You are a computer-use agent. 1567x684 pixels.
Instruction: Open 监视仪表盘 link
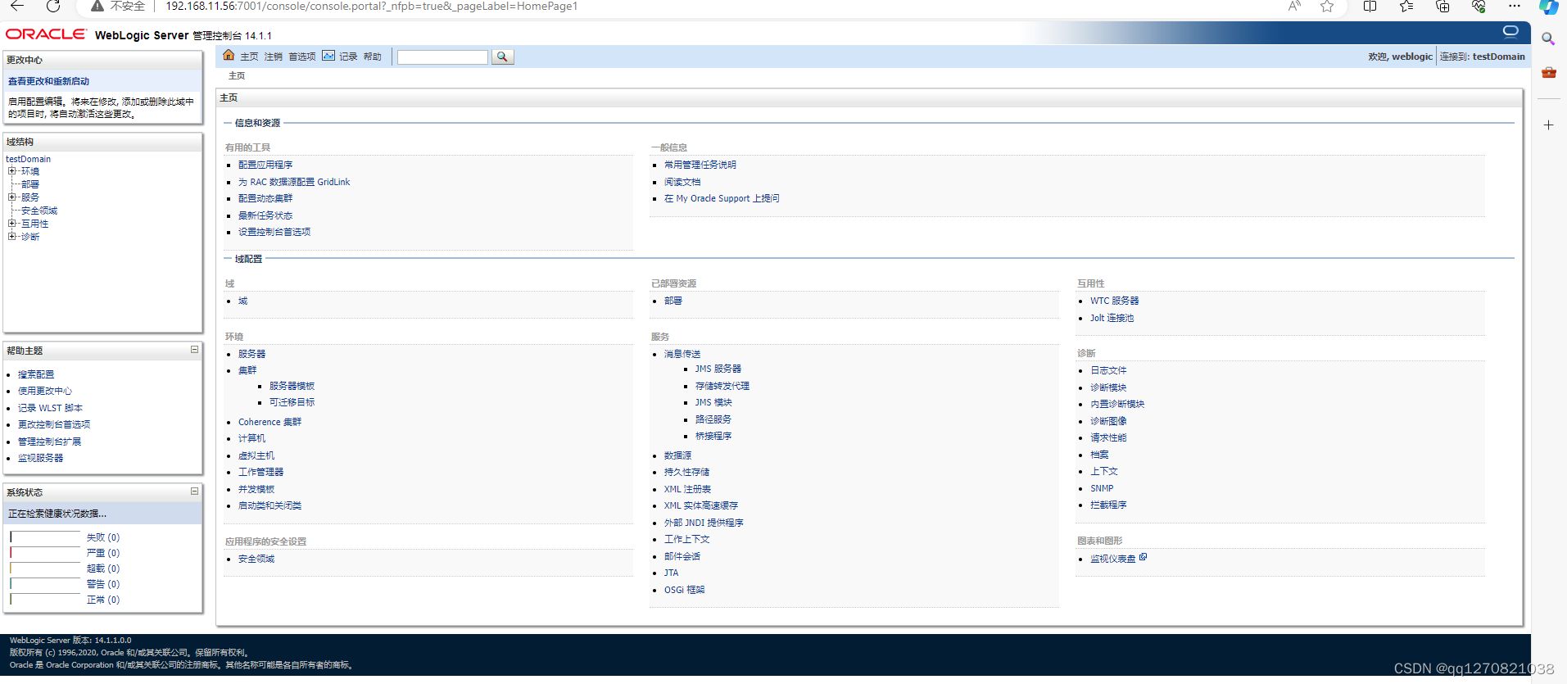[1112, 559]
